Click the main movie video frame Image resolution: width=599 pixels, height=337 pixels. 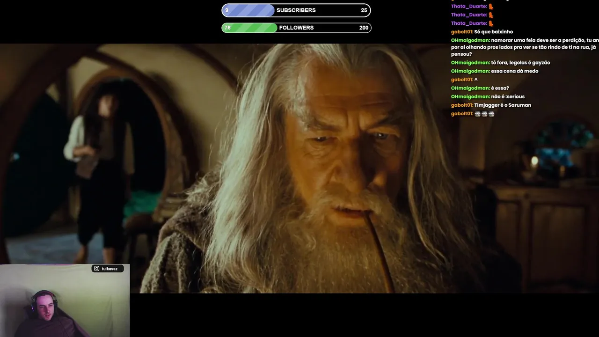pyautogui.click(x=299, y=168)
